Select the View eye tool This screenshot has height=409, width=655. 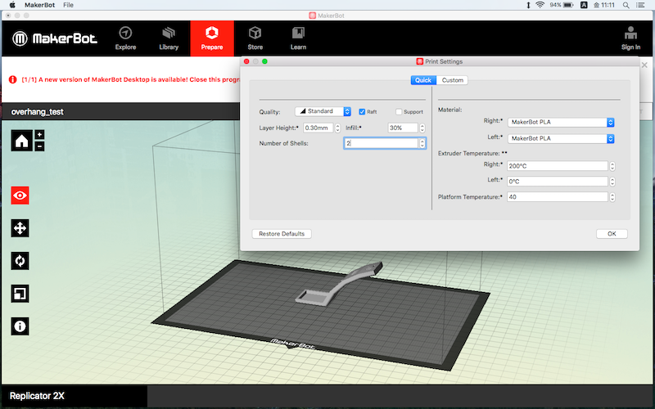[20, 196]
